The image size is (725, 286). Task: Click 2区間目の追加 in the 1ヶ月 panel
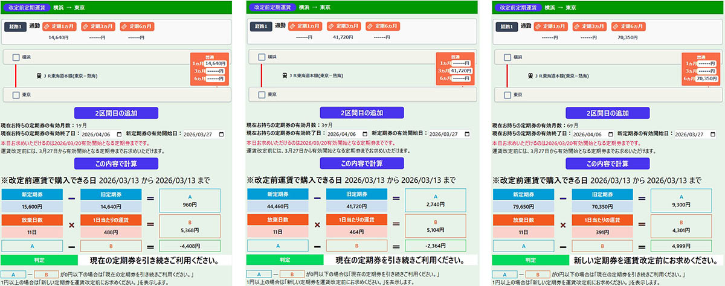click(116, 113)
